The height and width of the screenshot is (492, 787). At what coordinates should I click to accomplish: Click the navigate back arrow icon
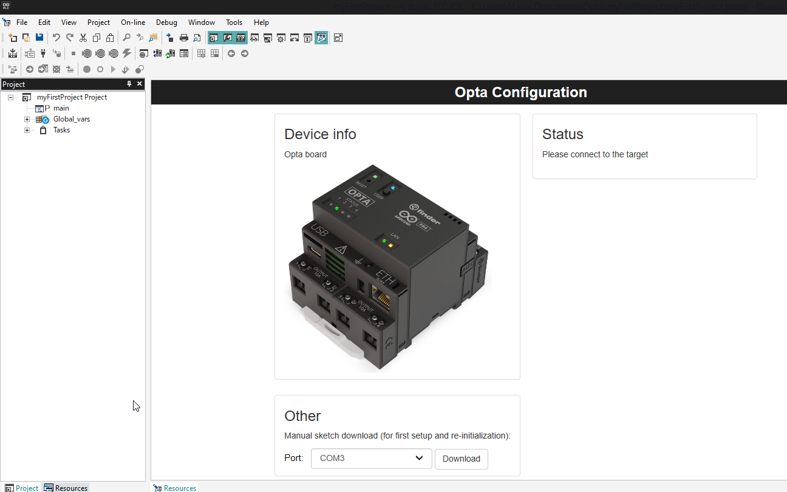(231, 53)
